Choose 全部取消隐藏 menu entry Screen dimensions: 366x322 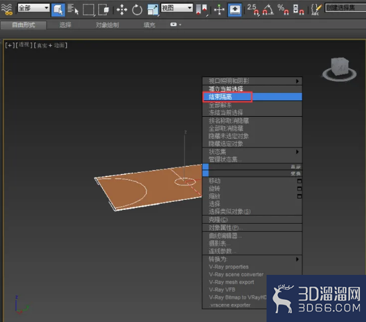coord(252,129)
